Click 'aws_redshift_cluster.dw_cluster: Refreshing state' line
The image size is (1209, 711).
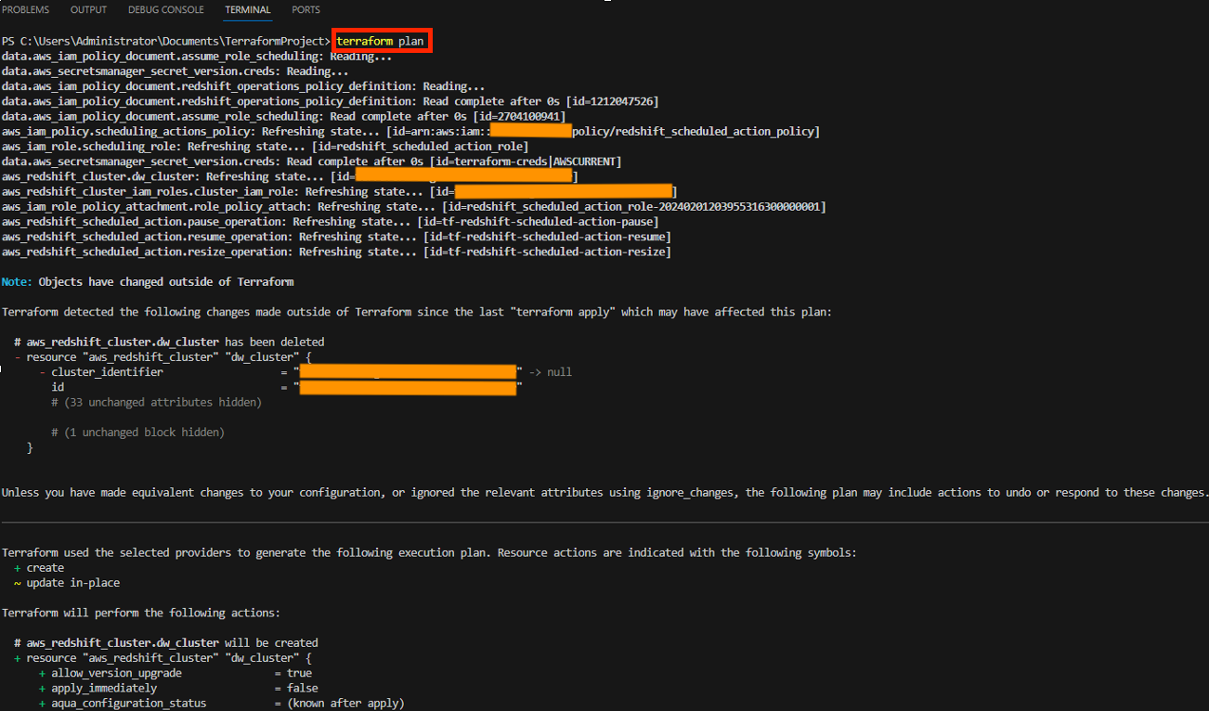click(x=290, y=176)
